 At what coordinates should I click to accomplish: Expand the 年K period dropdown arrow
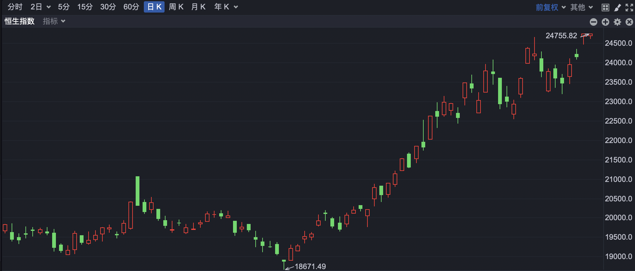[x=236, y=7]
